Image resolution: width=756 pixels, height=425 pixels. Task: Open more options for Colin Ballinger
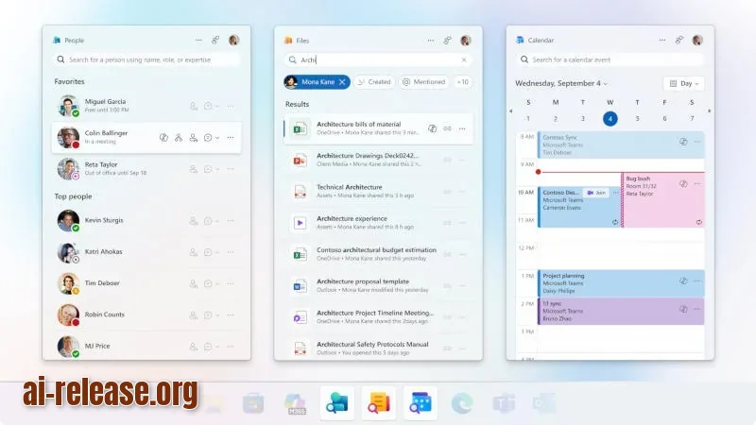231,138
